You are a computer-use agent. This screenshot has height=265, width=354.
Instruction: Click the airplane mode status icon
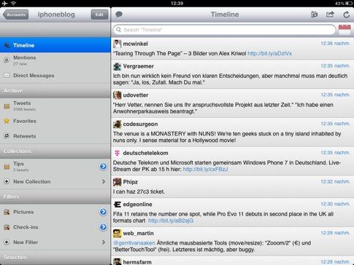point(4,3)
